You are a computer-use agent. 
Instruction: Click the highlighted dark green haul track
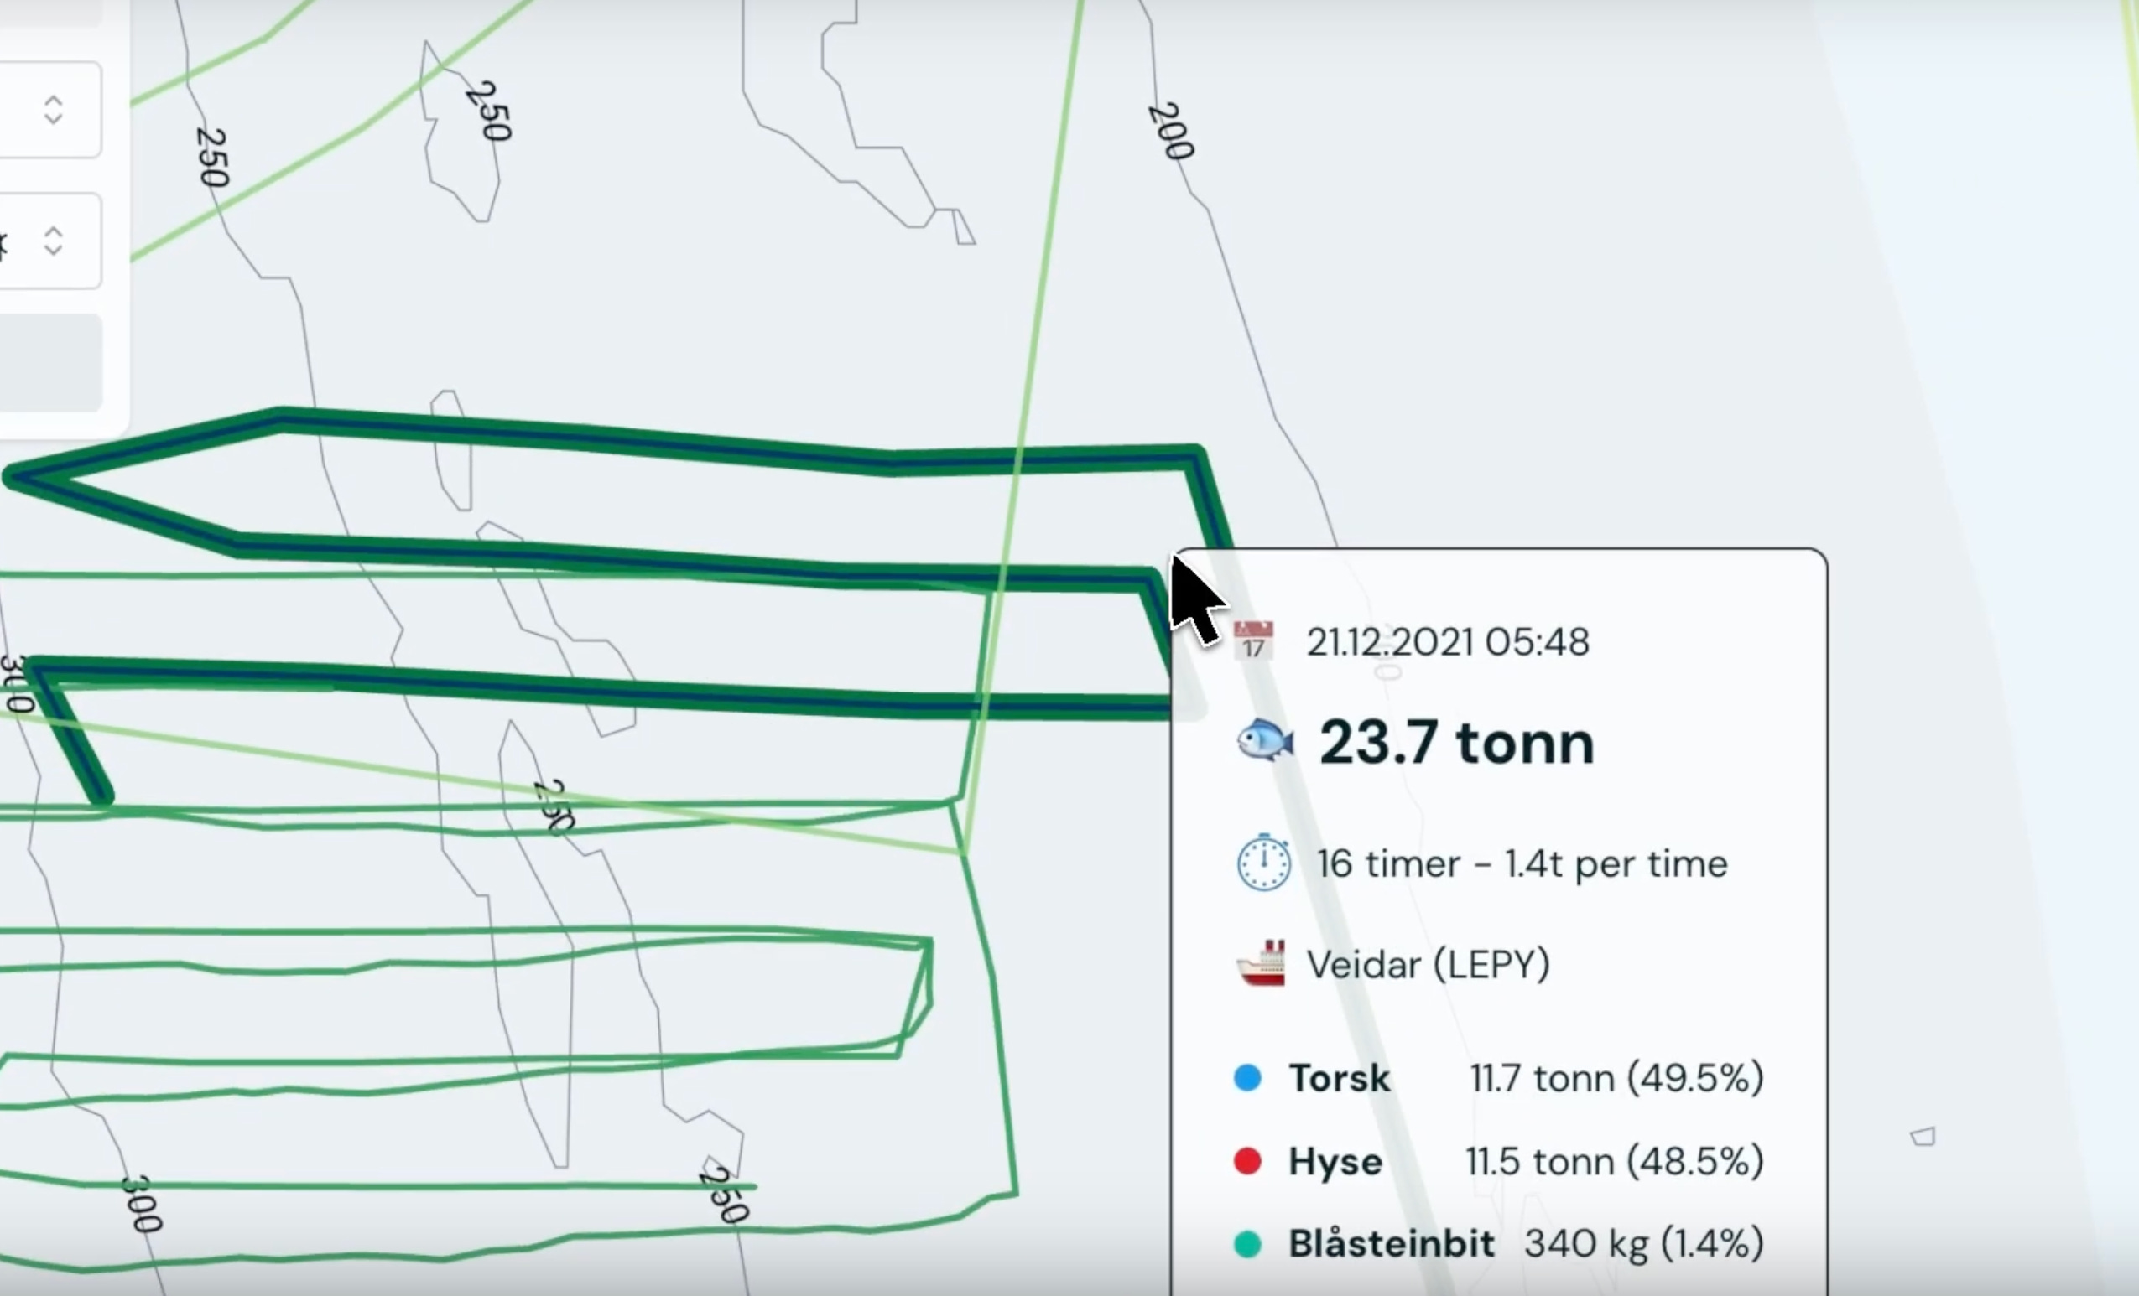(x=607, y=438)
